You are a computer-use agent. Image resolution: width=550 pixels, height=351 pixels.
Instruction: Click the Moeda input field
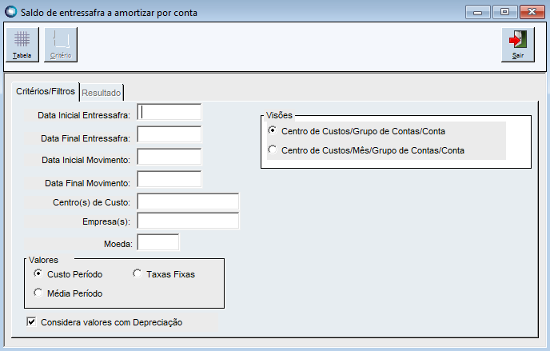pyautogui.click(x=158, y=242)
